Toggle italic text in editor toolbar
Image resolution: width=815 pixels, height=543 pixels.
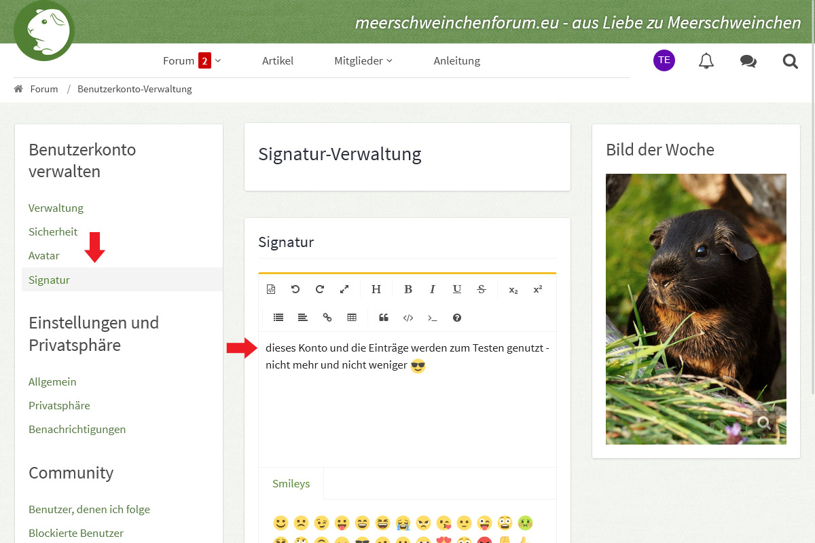tap(433, 289)
